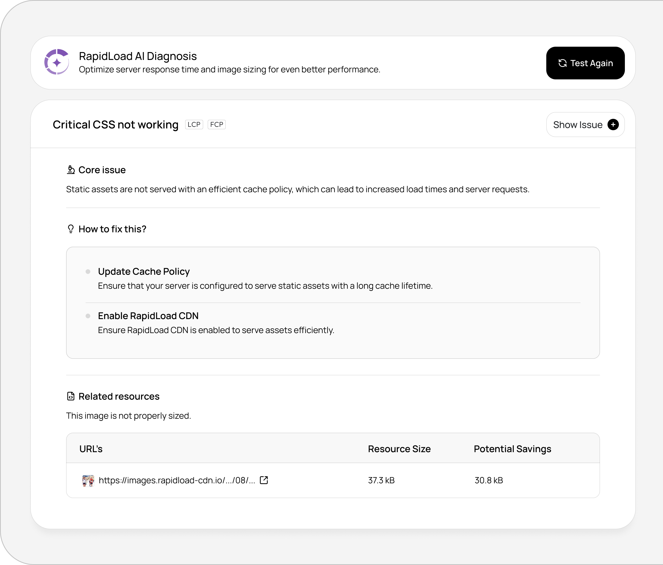Expand the Show Issue button
This screenshot has height=565, width=663.
578,125
